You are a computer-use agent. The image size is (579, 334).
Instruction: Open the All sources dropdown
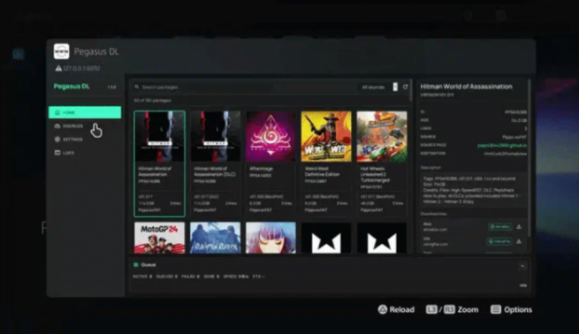[x=379, y=87]
